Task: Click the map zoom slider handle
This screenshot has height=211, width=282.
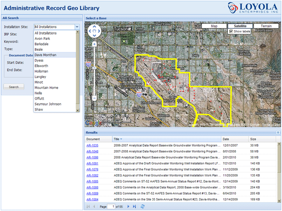Action: point(94,68)
